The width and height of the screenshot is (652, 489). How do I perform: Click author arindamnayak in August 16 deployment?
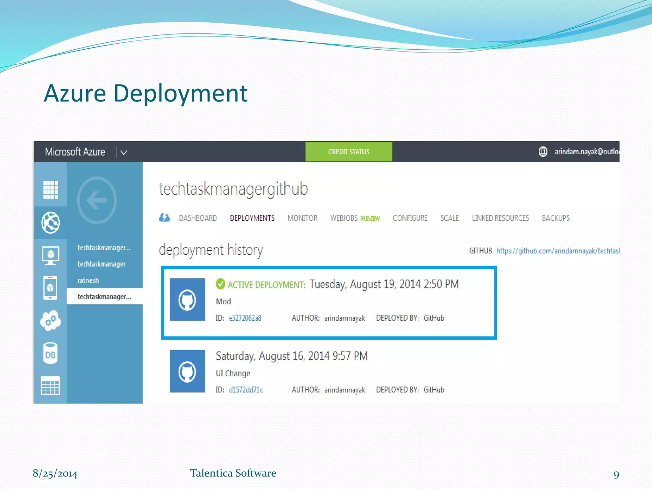[x=345, y=390]
